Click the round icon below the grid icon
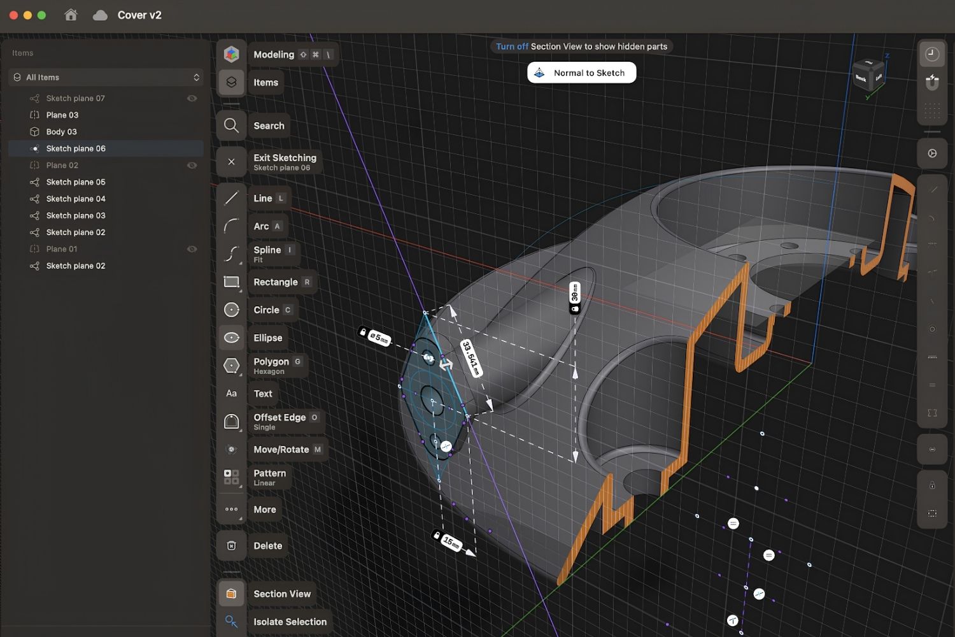 932,154
